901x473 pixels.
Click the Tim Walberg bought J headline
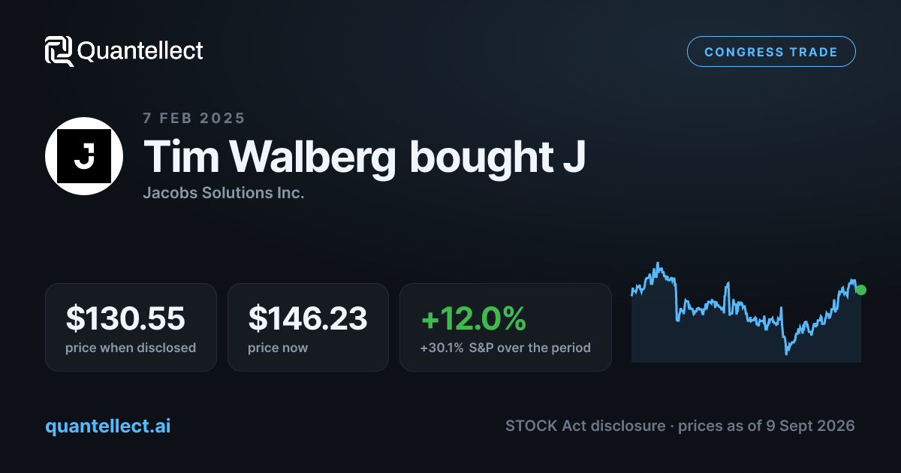(364, 156)
